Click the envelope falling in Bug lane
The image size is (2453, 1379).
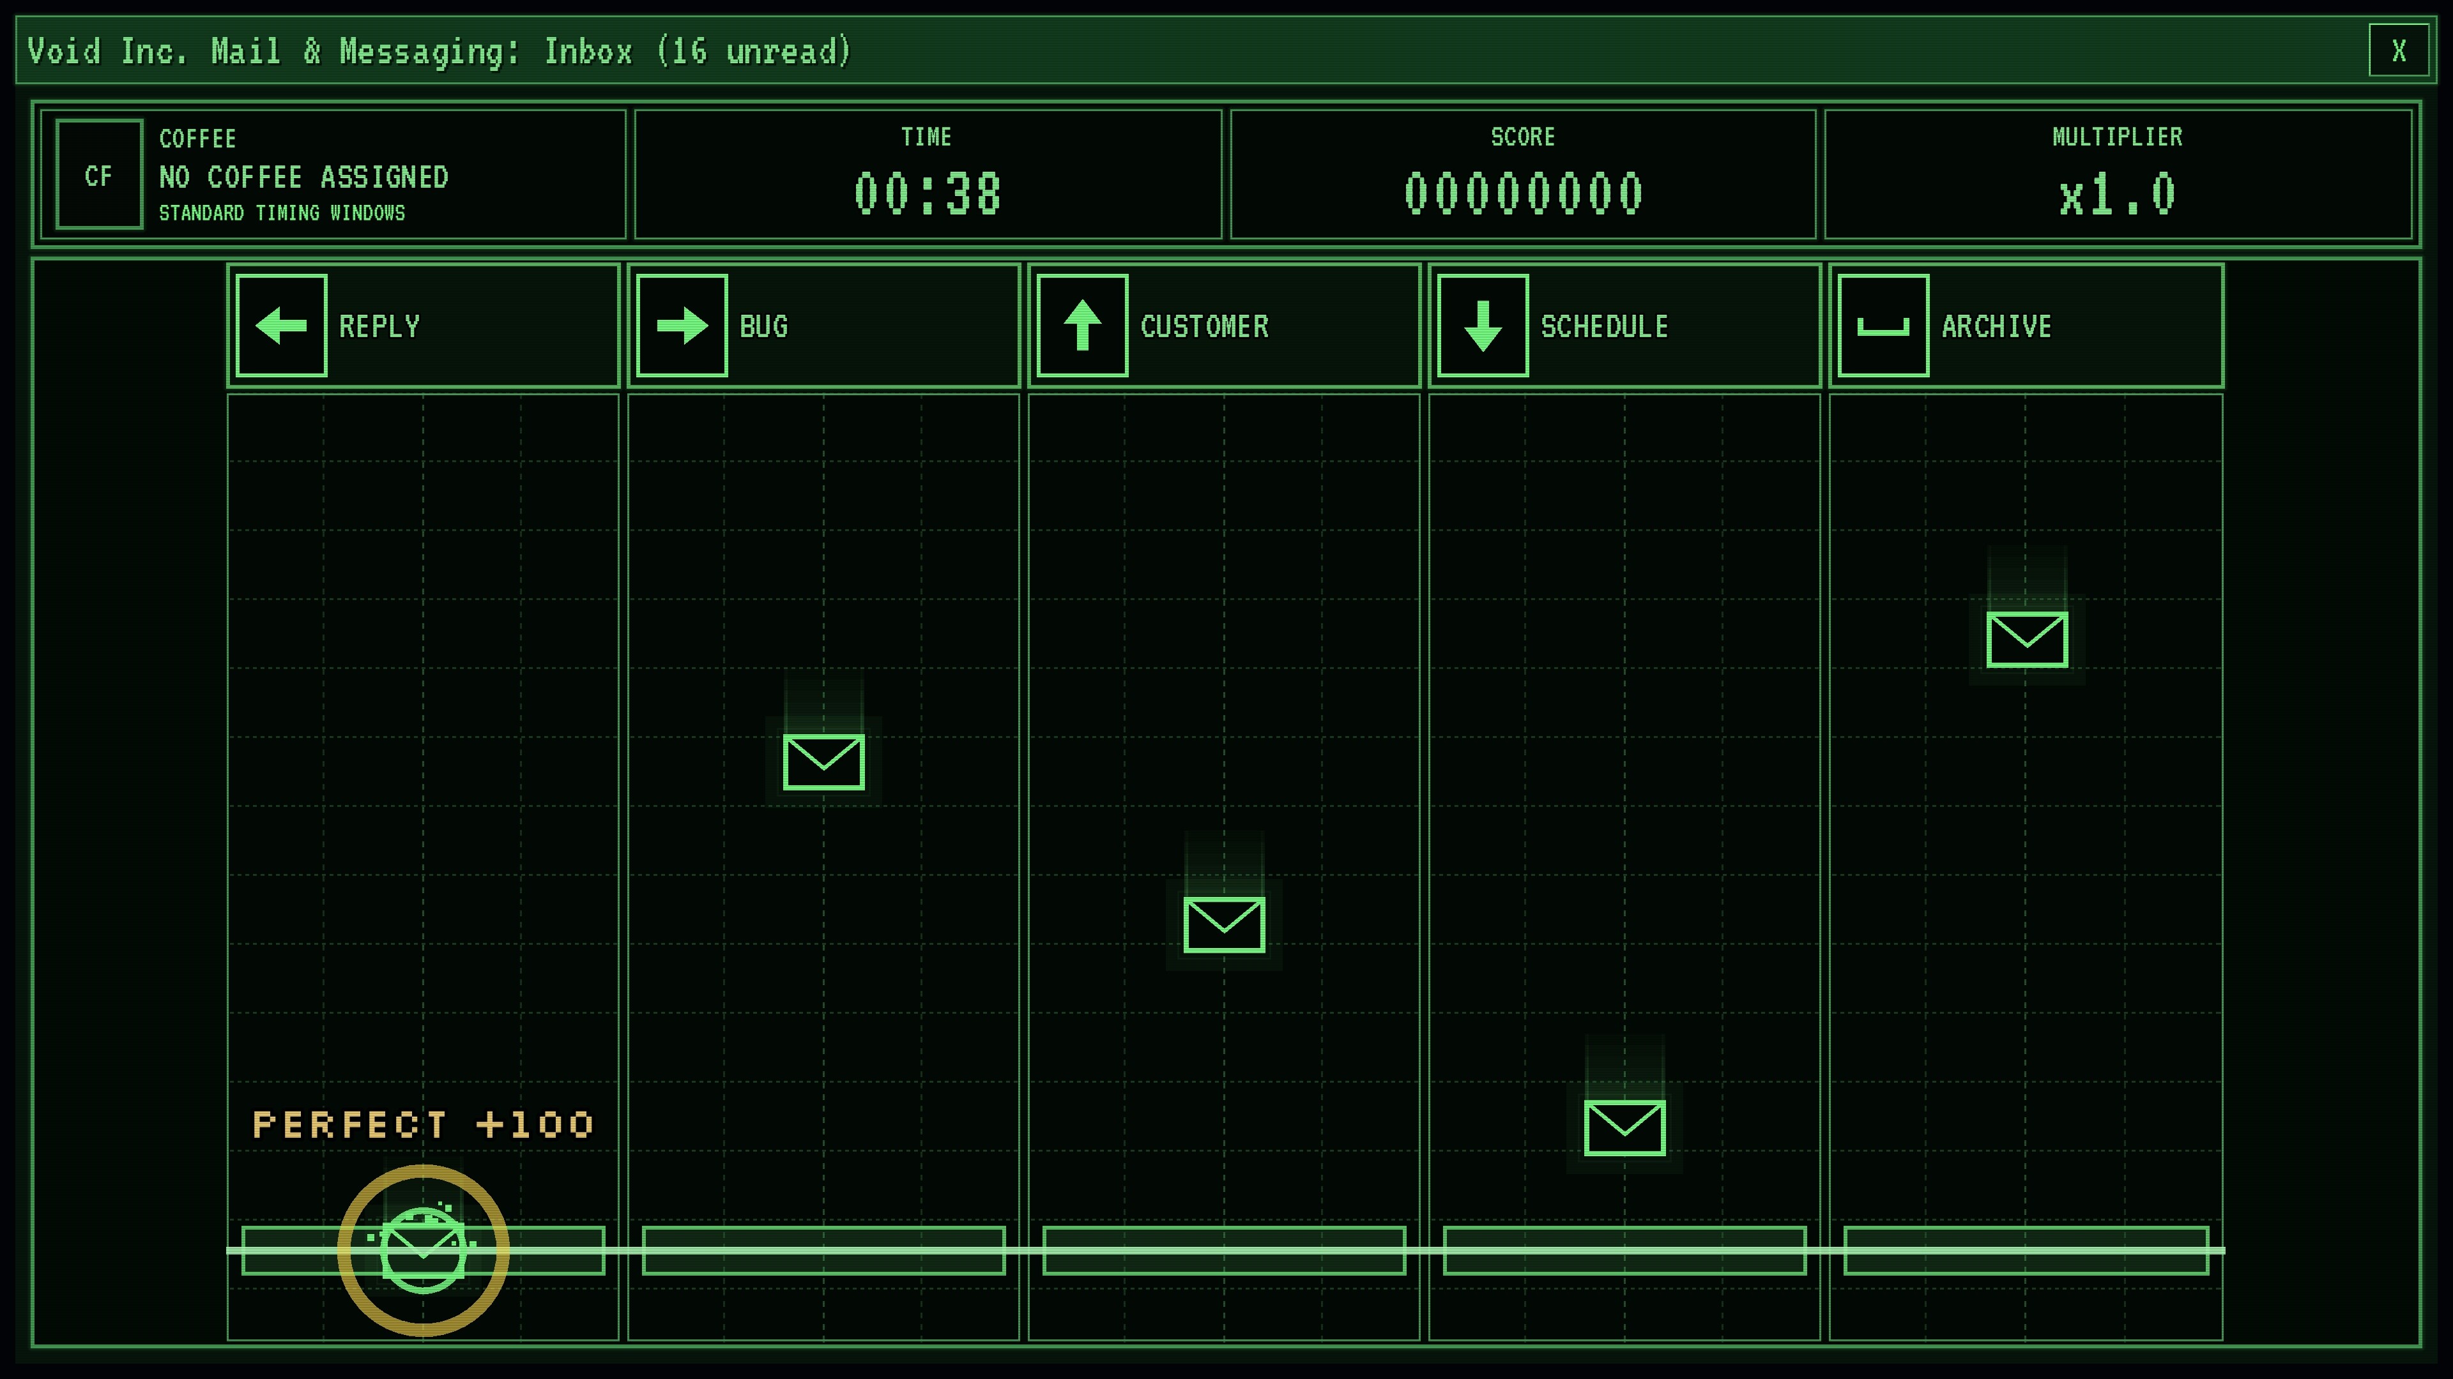(823, 762)
